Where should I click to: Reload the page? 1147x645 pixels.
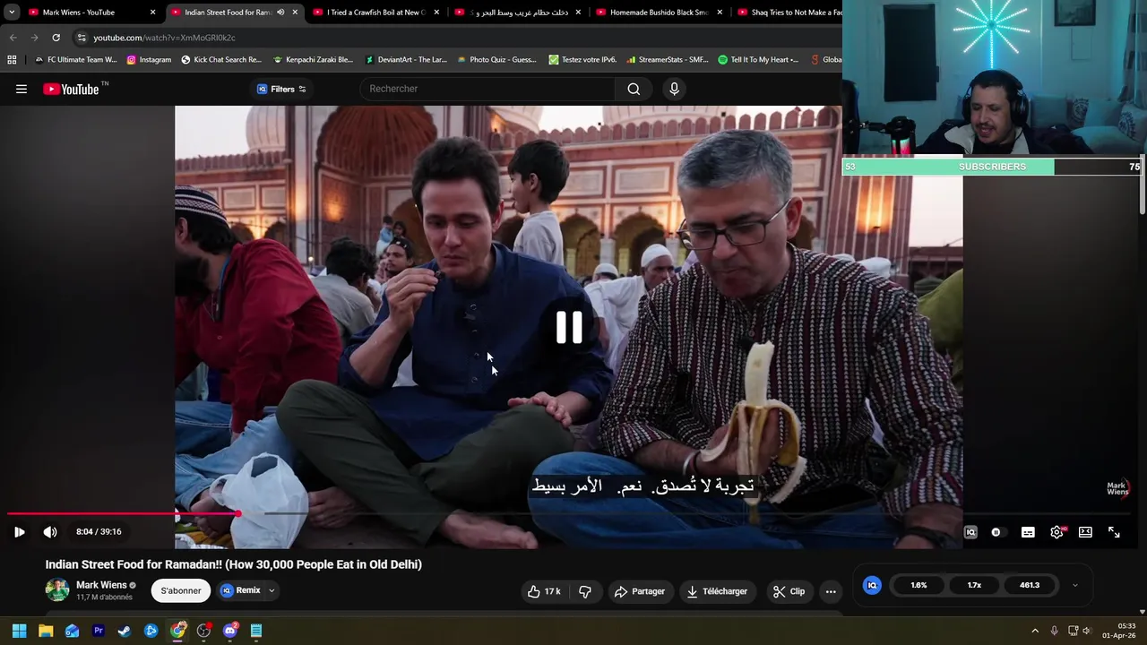click(56, 38)
